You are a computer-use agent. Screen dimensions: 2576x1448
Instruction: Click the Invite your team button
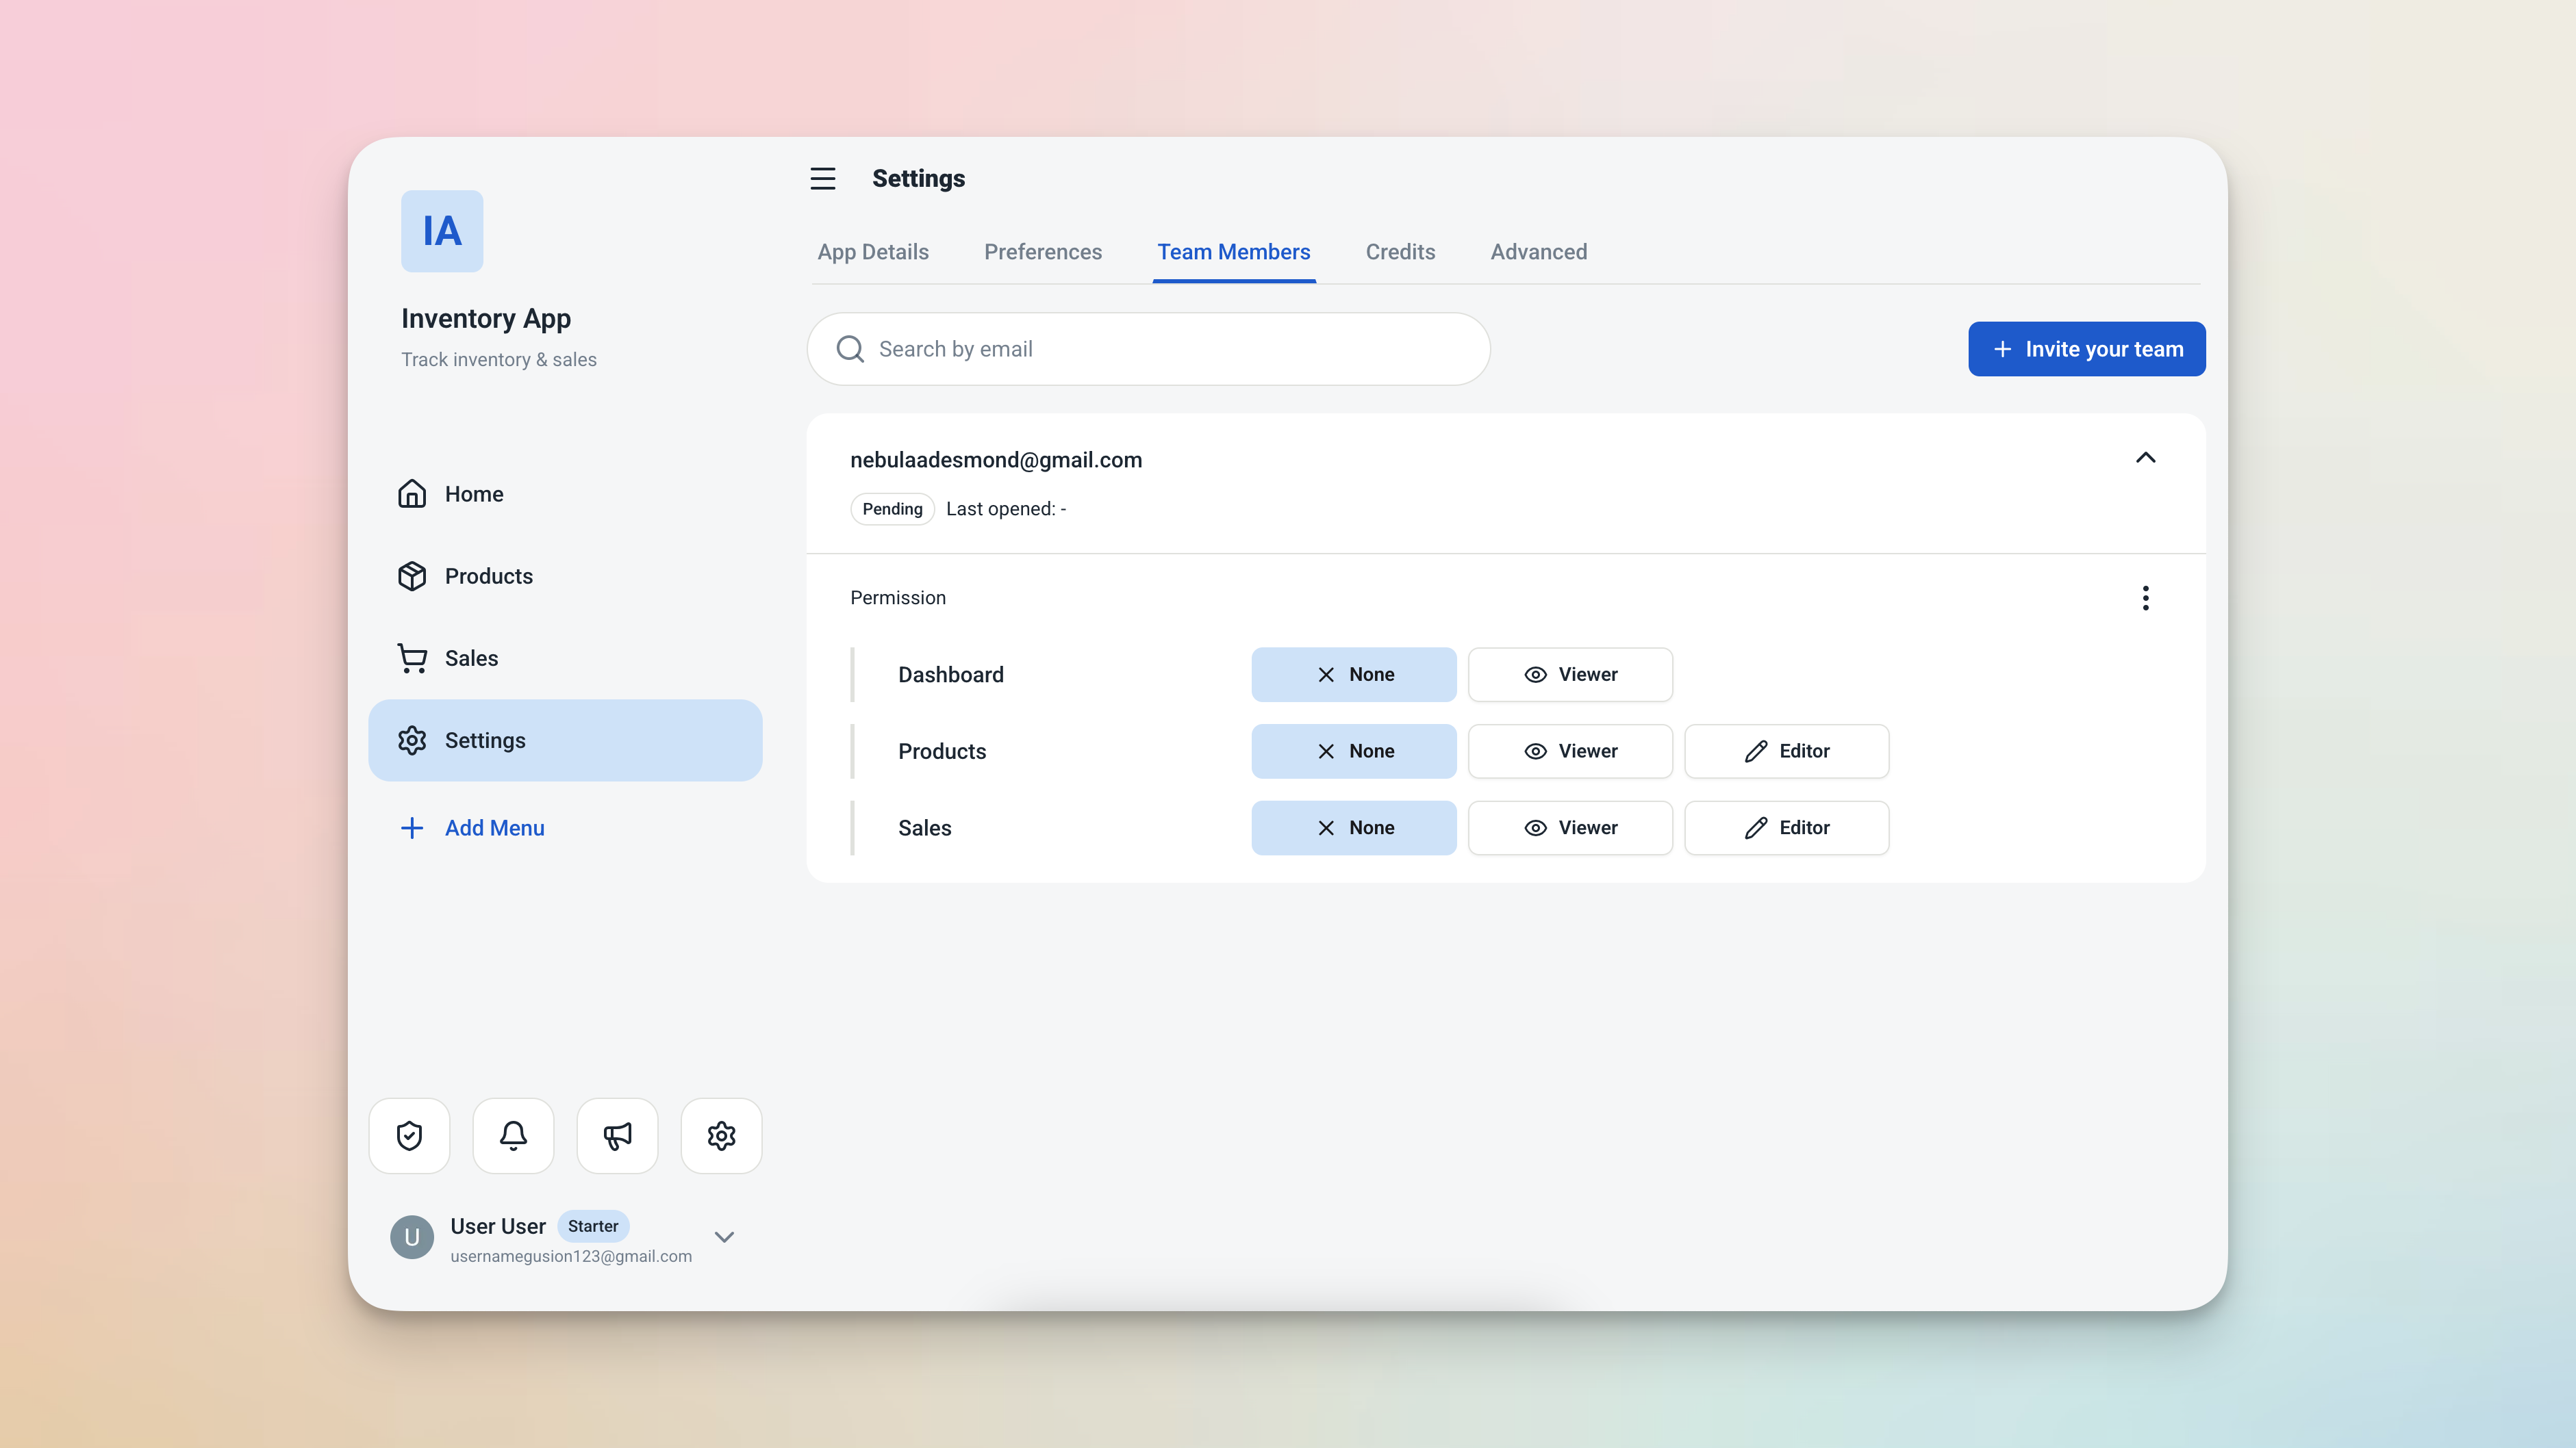pos(2087,349)
